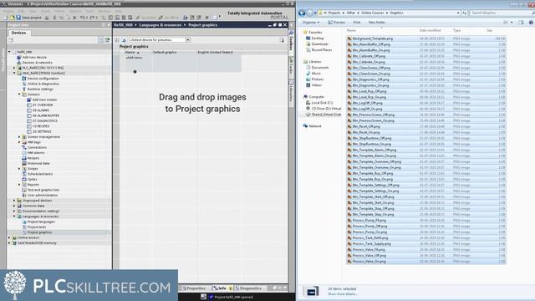Select the Devices tab in the project tree
535x301 pixels.
coord(18,33)
